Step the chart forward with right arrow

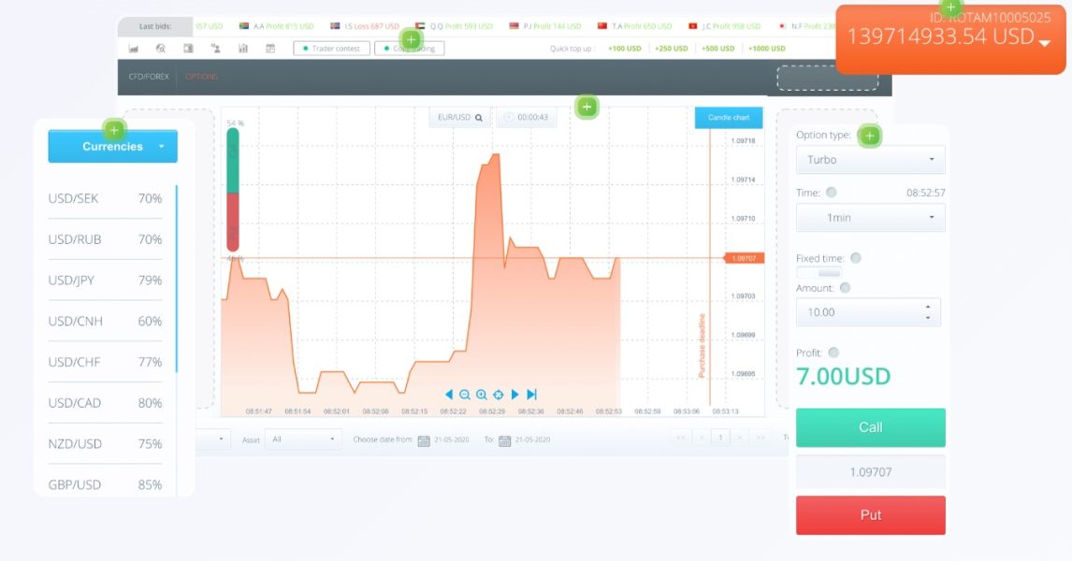(514, 395)
